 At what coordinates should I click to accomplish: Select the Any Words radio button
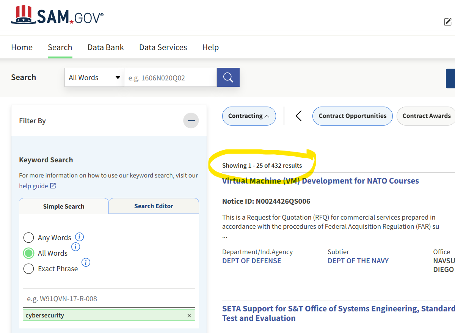click(x=28, y=237)
